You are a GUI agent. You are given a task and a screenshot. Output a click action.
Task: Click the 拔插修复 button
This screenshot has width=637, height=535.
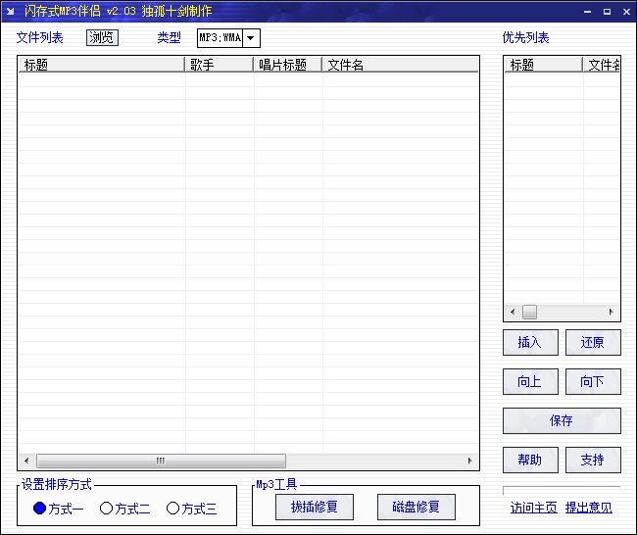[314, 507]
